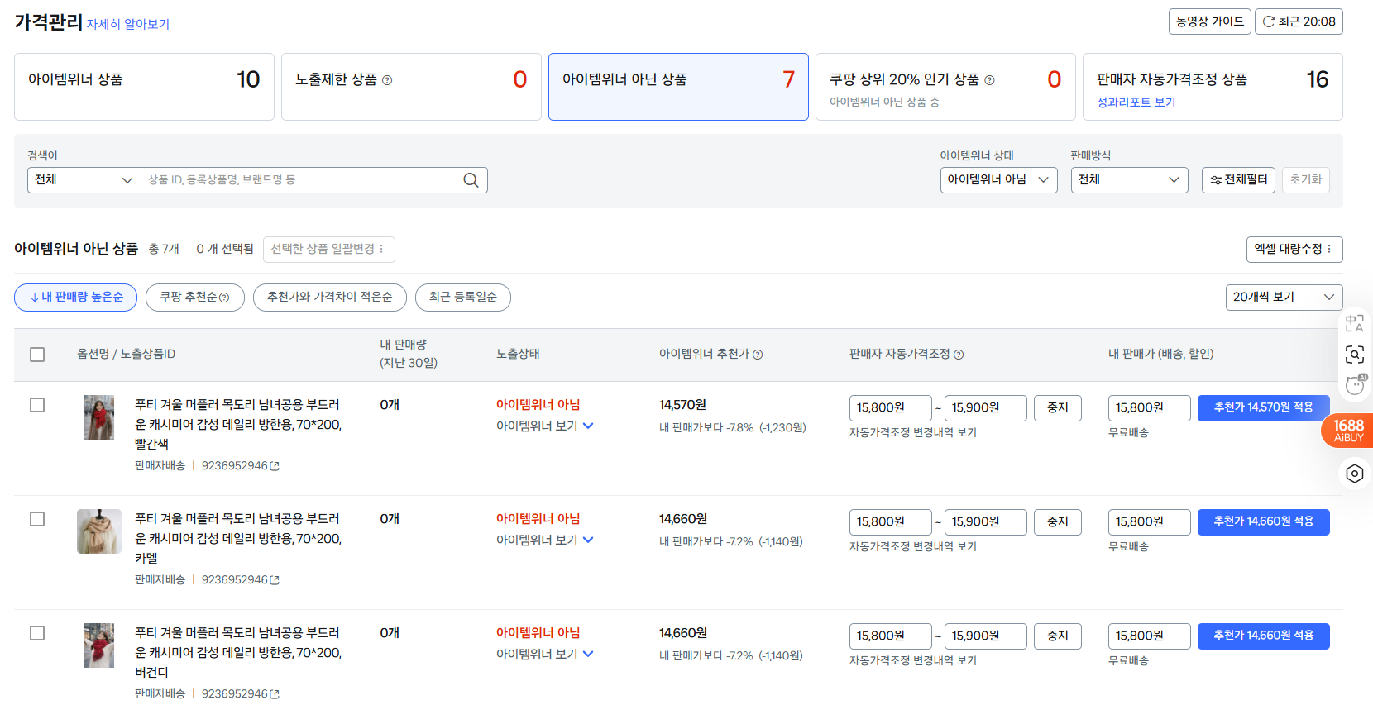Check the box for the 빨간색 scarf row
Screen dimensions: 1373x719
point(37,405)
